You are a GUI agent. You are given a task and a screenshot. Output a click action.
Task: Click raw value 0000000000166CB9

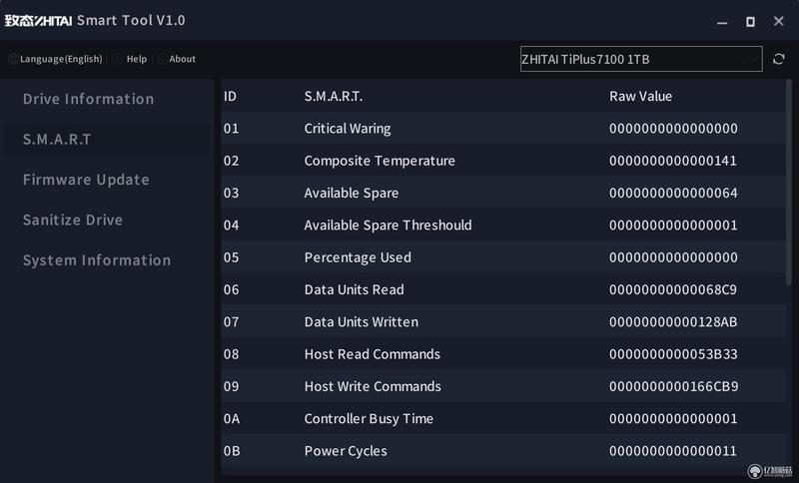click(x=673, y=386)
